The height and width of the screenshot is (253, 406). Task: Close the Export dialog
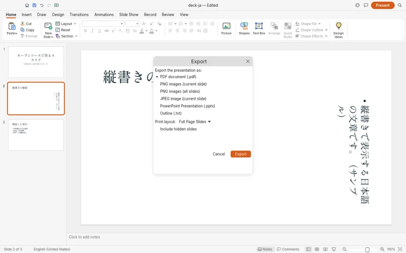pos(248,61)
